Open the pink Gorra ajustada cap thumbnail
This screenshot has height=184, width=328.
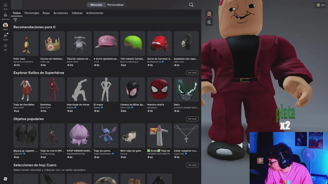click(x=106, y=43)
